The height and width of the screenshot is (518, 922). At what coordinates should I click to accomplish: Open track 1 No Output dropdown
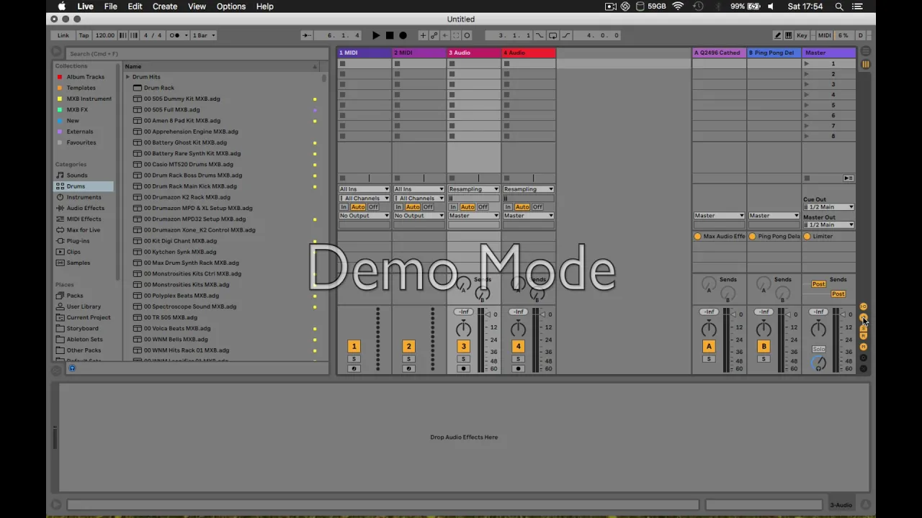click(364, 216)
